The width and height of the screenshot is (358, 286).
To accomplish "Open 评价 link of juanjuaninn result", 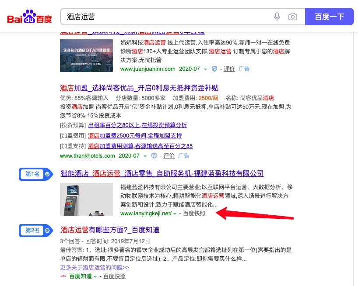I will point(229,69).
